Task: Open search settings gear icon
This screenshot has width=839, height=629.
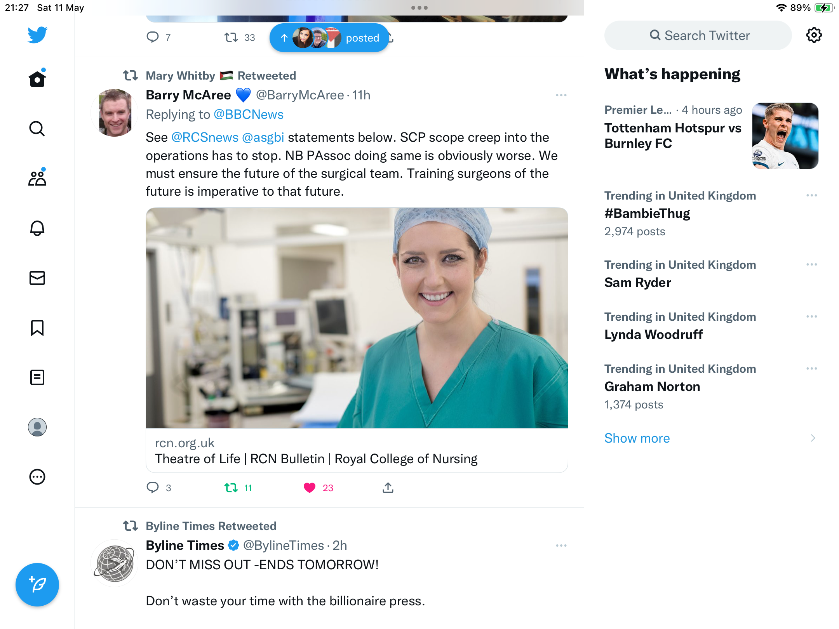Action: [x=814, y=35]
